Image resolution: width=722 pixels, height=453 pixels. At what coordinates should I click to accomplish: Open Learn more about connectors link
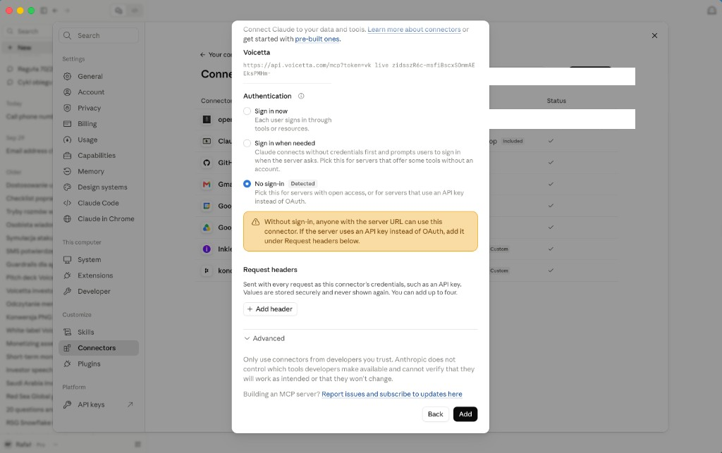pos(414,30)
